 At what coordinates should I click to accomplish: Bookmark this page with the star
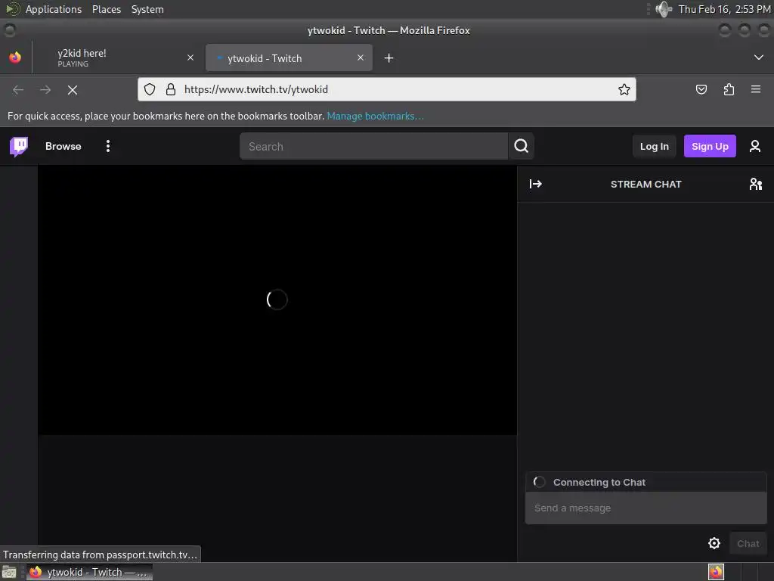coord(624,89)
